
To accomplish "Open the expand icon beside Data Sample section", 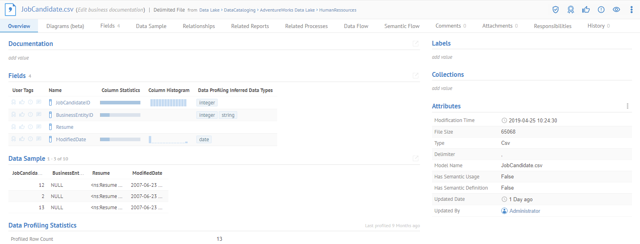I will 416,158.
